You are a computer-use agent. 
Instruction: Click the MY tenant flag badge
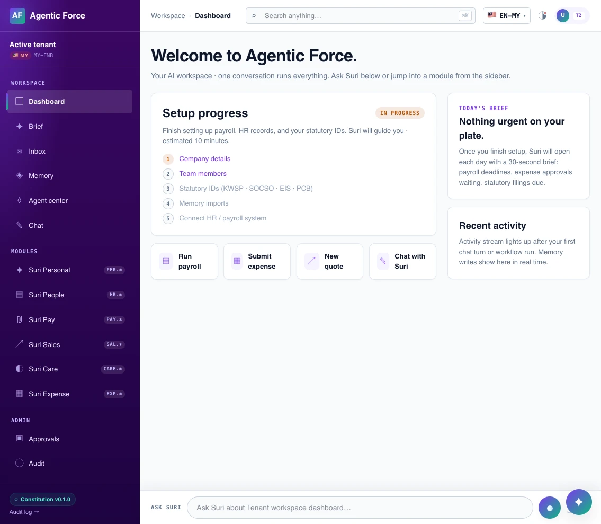coord(20,55)
